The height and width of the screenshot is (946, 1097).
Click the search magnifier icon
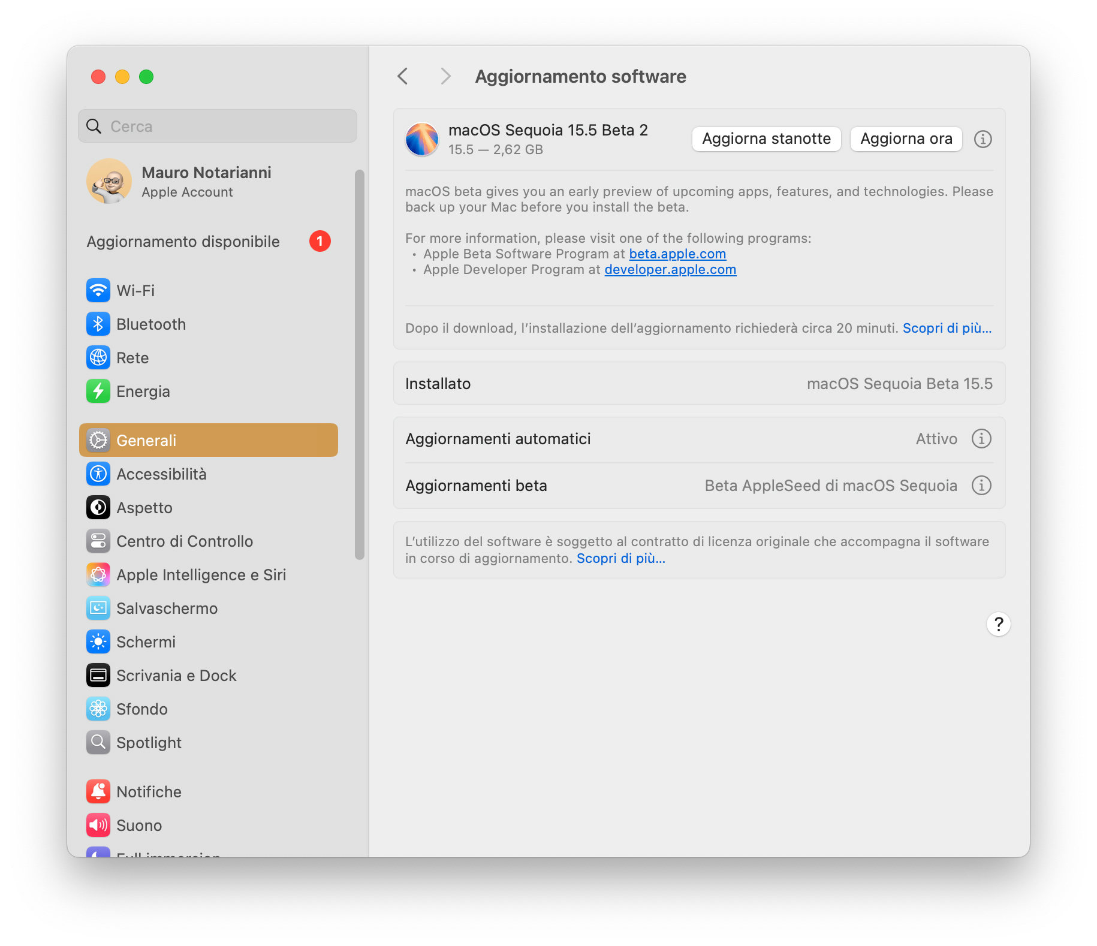click(94, 126)
